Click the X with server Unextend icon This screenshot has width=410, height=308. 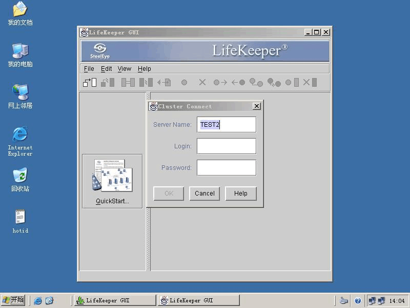[310, 83]
